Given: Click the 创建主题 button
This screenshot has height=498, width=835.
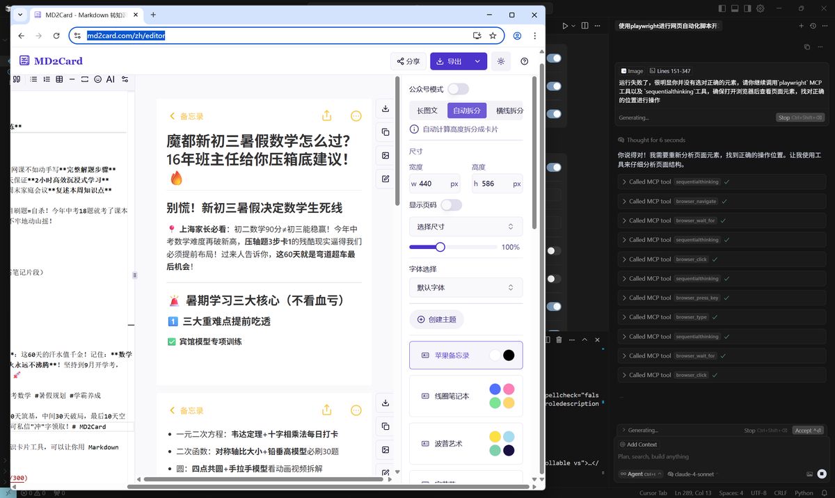Looking at the screenshot, I should click(x=436, y=319).
